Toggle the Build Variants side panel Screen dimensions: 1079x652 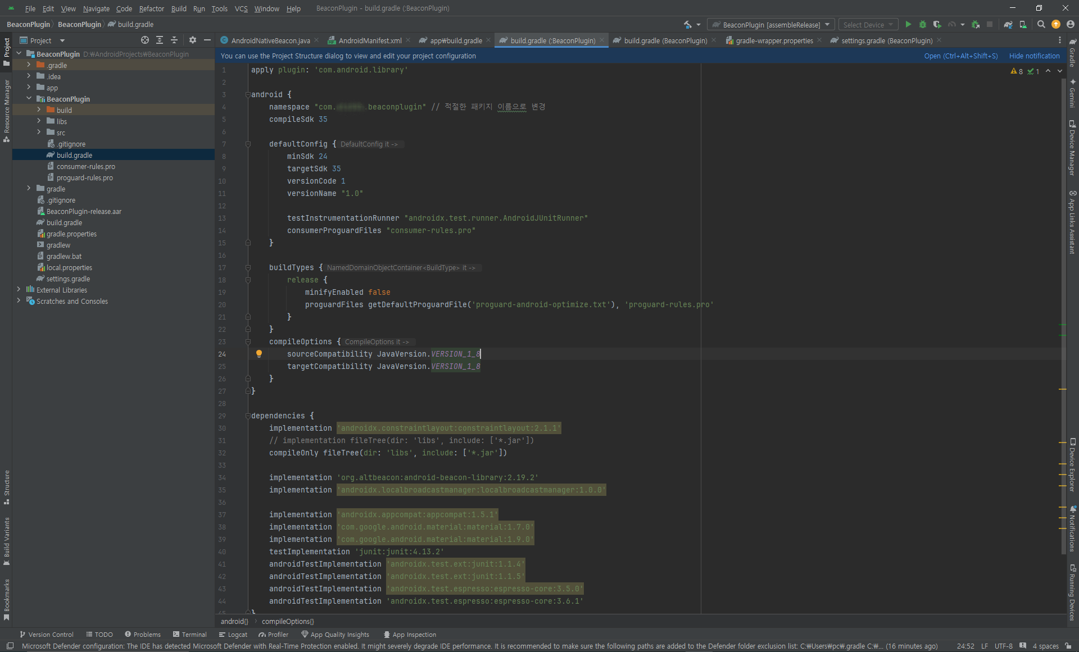[7, 540]
